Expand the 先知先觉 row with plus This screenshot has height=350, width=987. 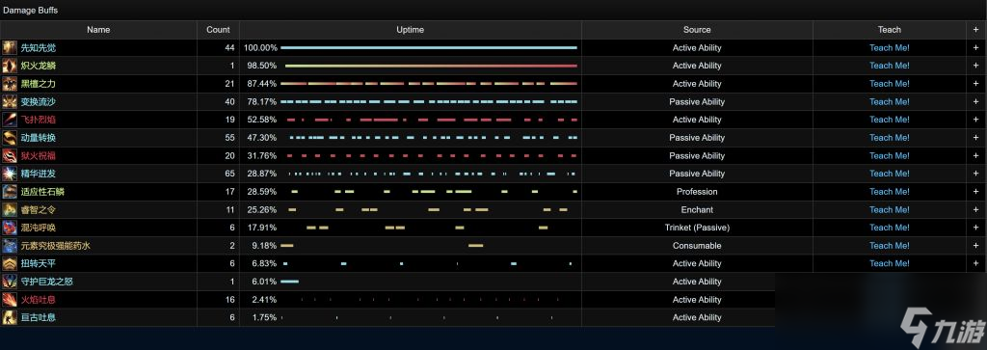(975, 48)
